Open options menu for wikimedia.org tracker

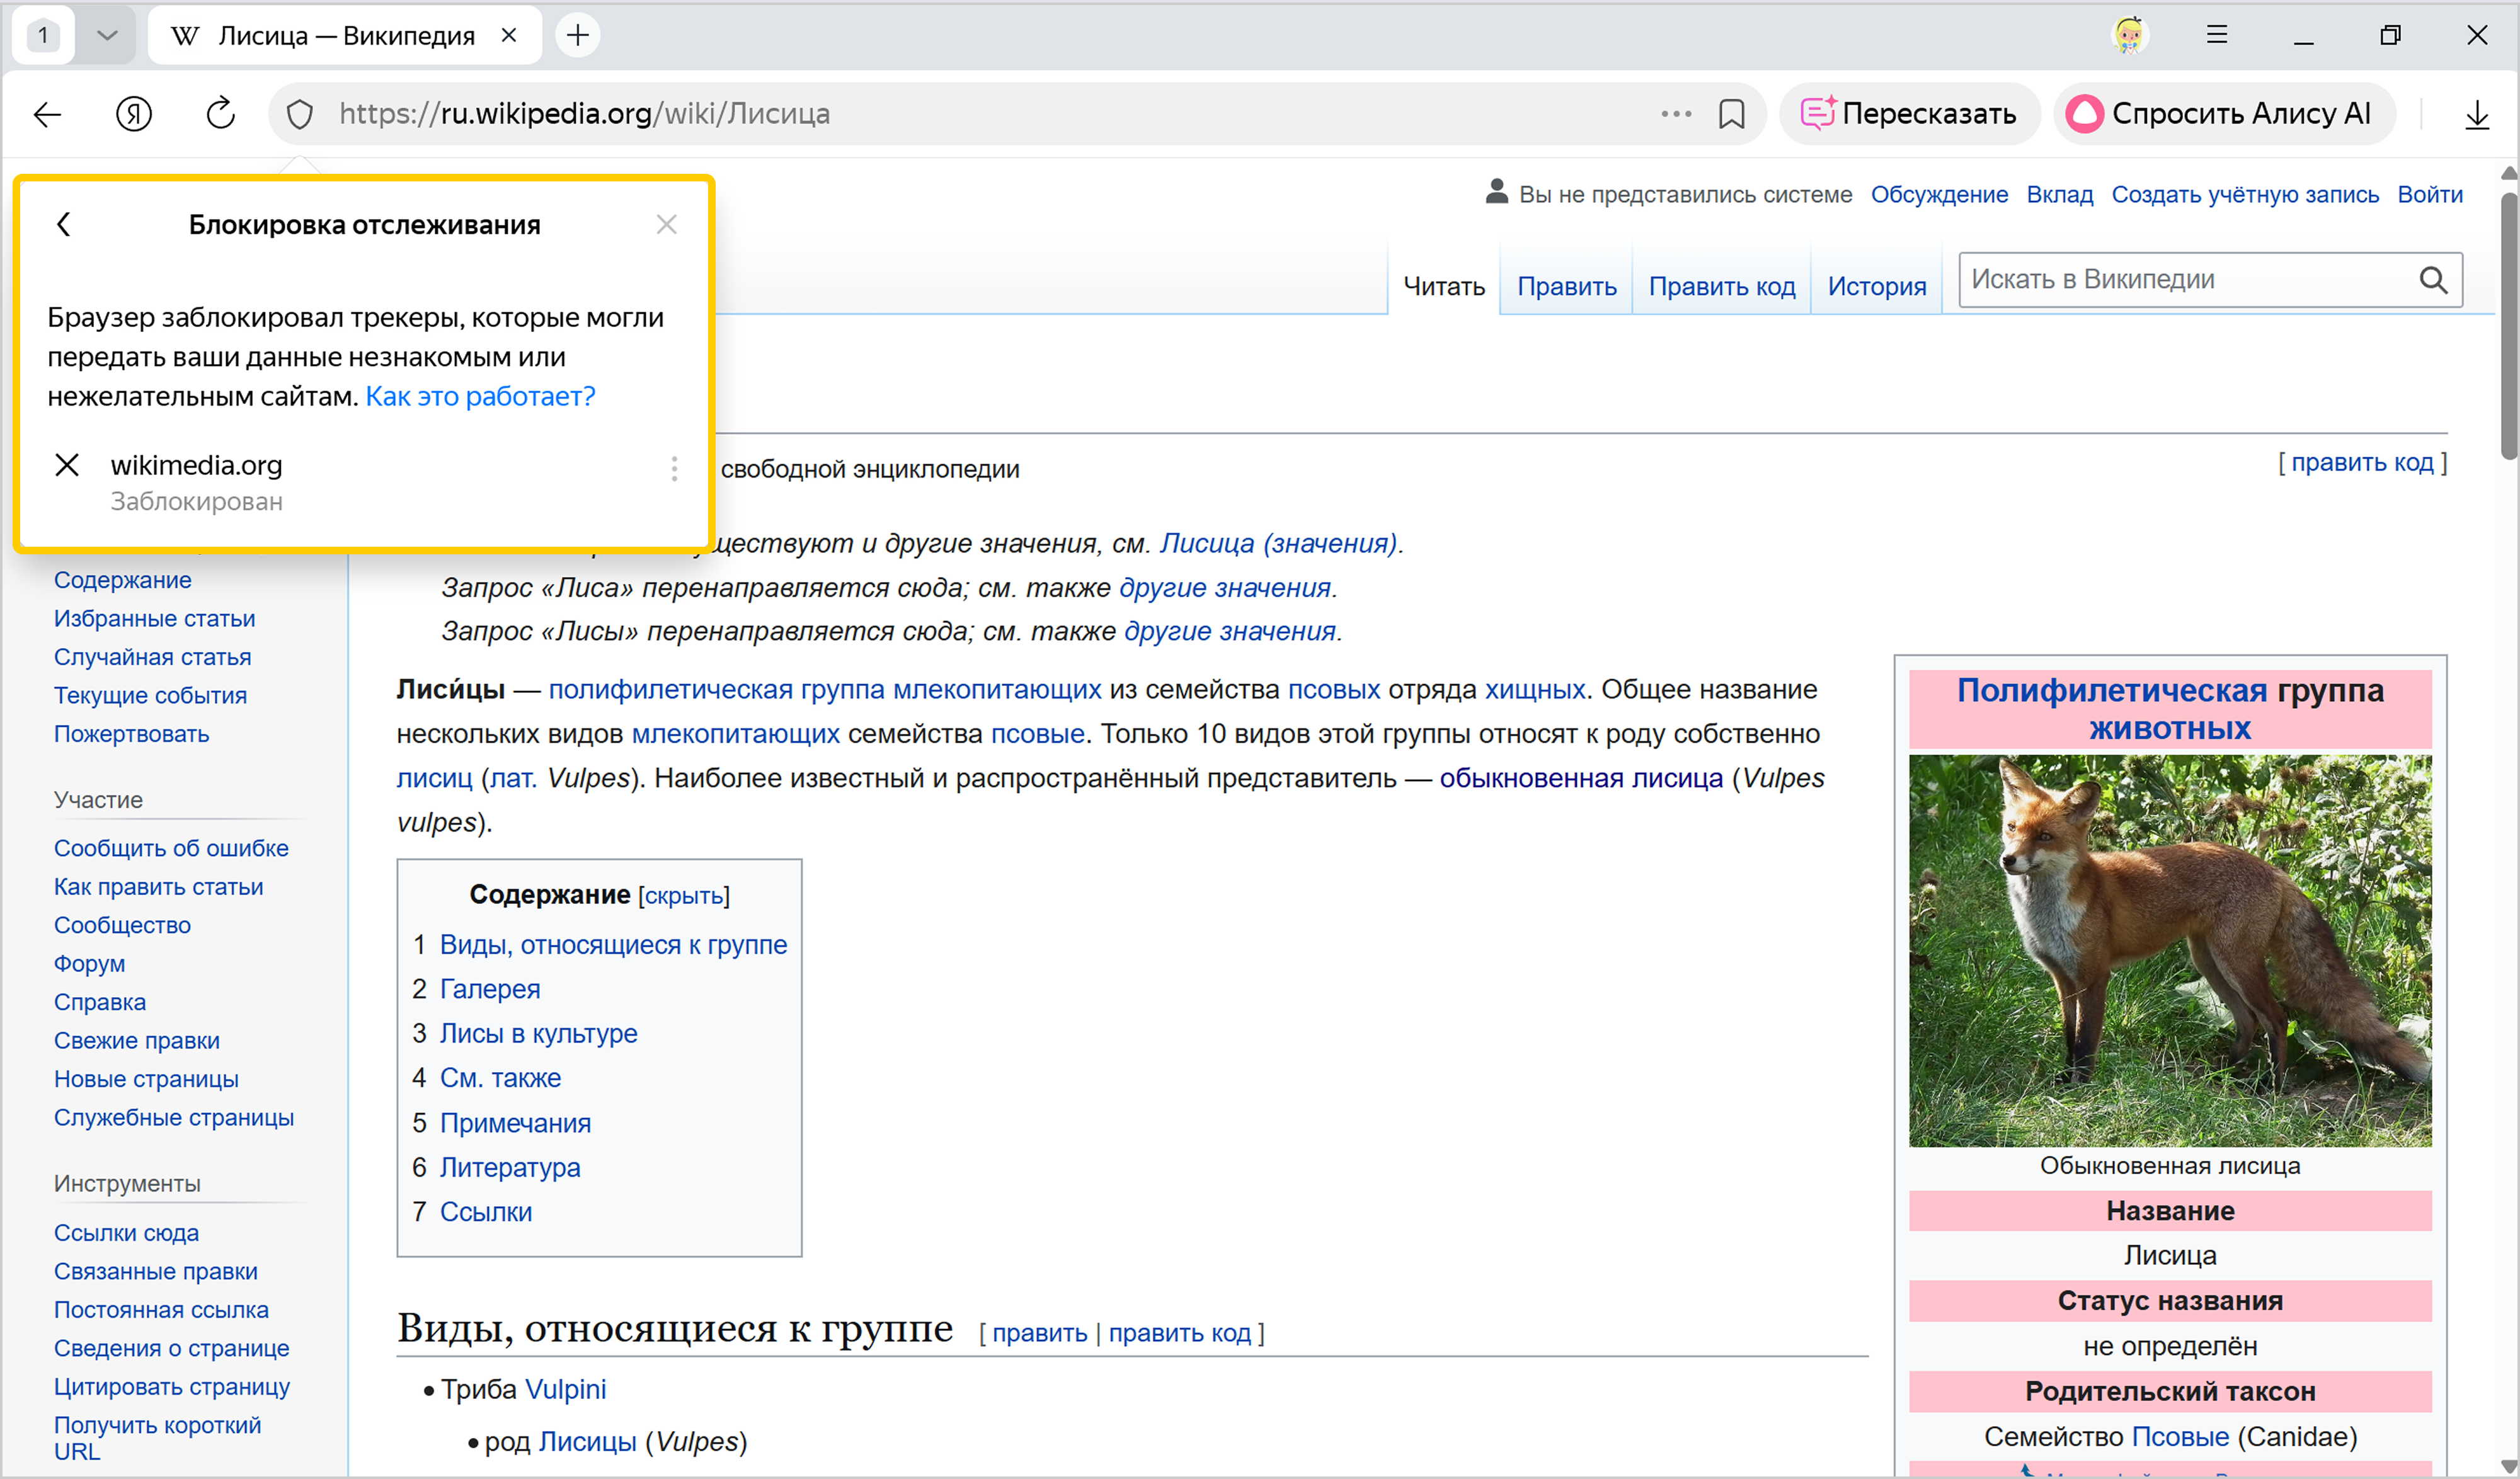click(x=674, y=469)
